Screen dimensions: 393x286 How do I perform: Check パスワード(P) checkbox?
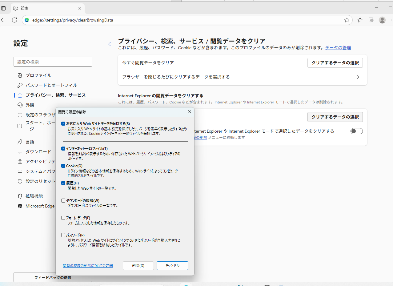pyautogui.click(x=63, y=235)
